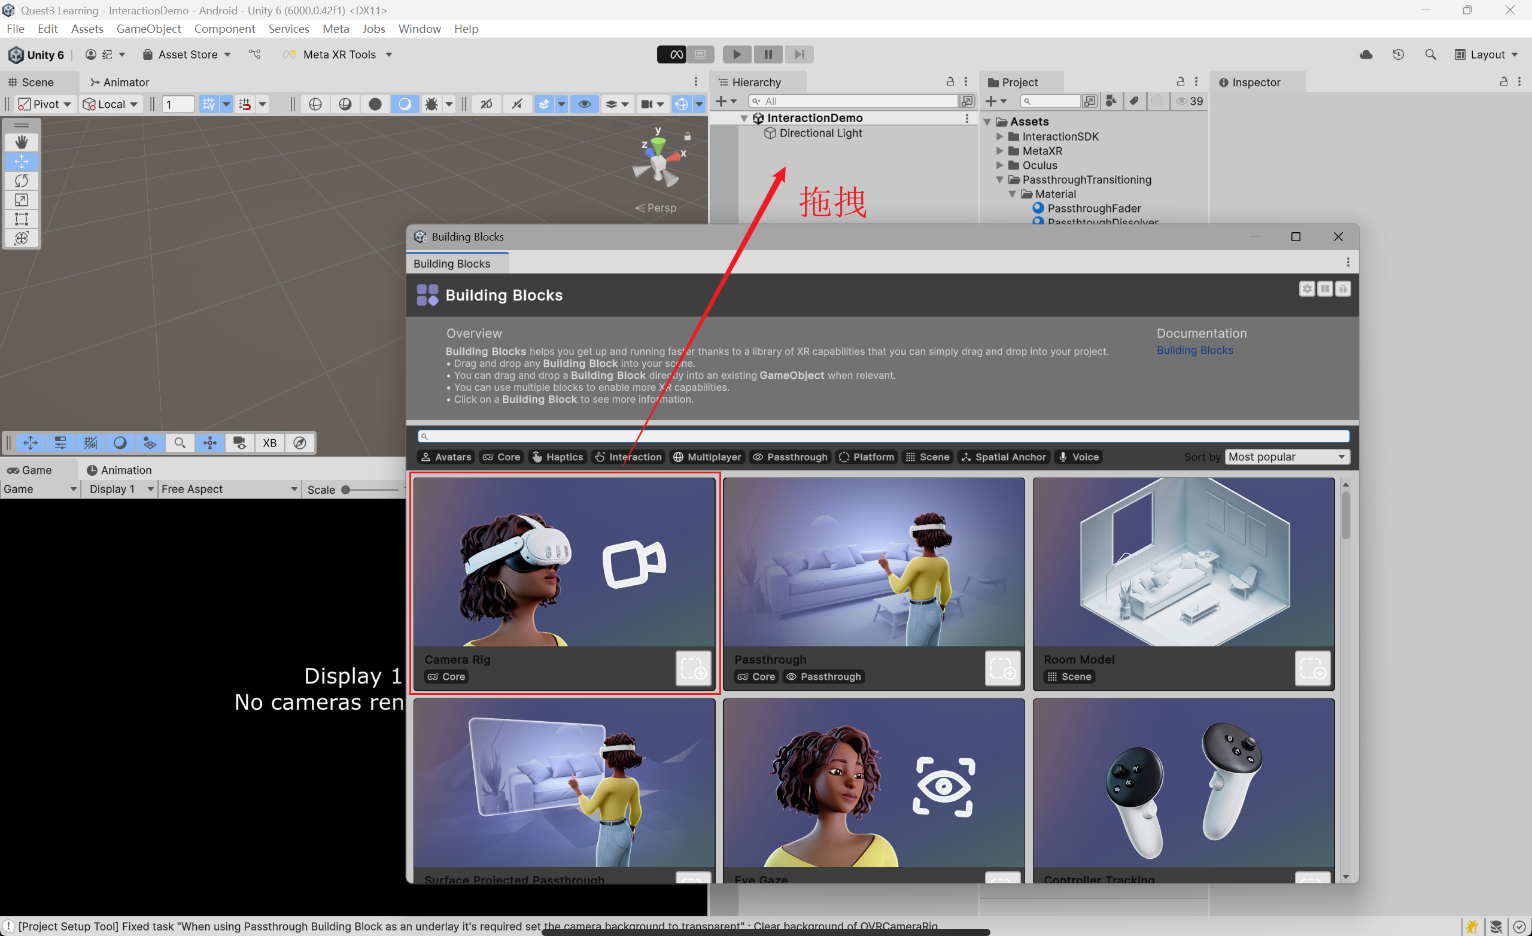Filter blocks by Passthrough tag
The image size is (1532, 936).
coord(791,457)
